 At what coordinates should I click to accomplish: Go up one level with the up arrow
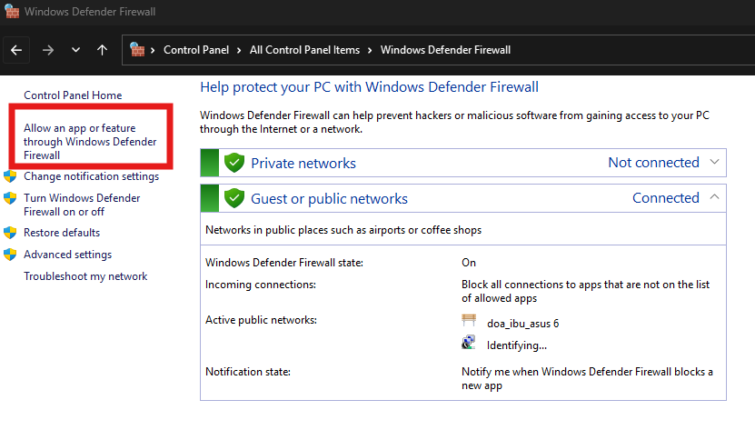102,50
